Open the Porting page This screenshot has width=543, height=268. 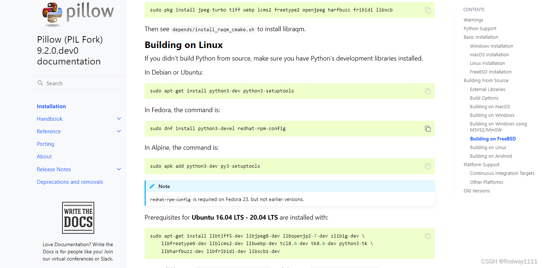coord(46,144)
